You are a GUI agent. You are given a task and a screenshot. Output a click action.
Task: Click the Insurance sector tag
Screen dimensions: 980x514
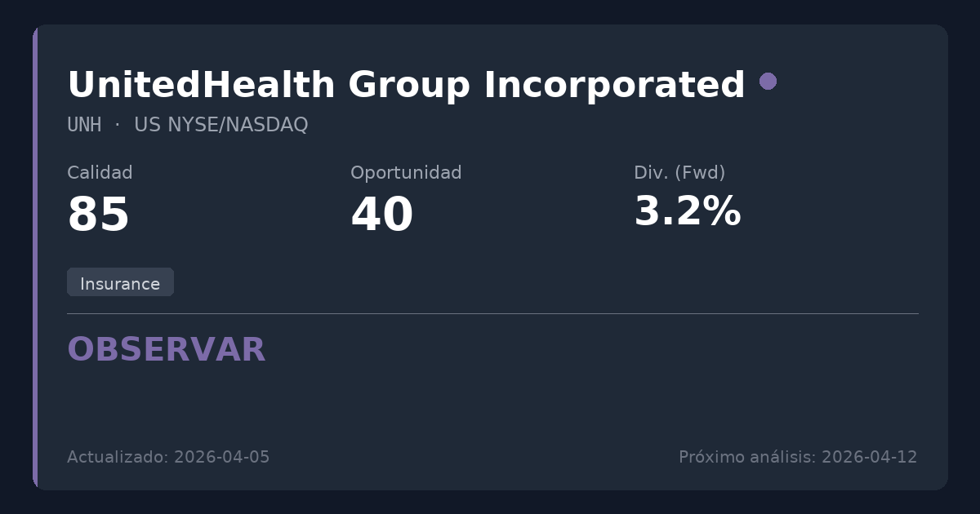(120, 283)
